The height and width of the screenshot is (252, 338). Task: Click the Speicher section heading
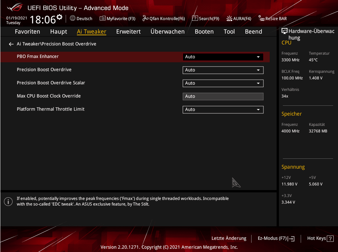click(291, 114)
